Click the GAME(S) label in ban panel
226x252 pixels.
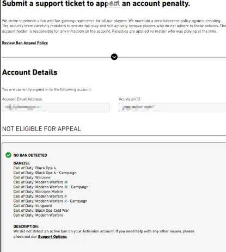[22, 163]
